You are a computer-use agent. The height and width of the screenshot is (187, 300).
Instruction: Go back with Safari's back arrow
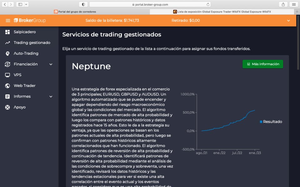pyautogui.click(x=5, y=4)
